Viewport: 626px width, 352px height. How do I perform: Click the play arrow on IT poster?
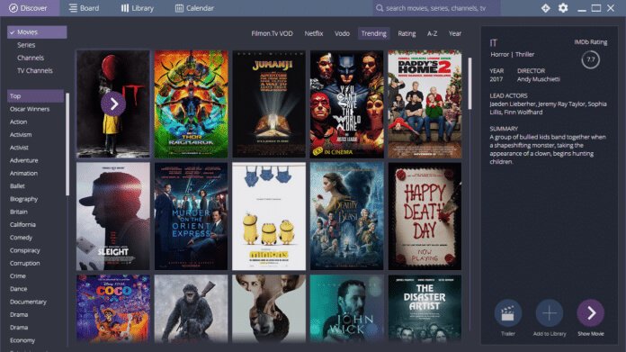coord(113,104)
